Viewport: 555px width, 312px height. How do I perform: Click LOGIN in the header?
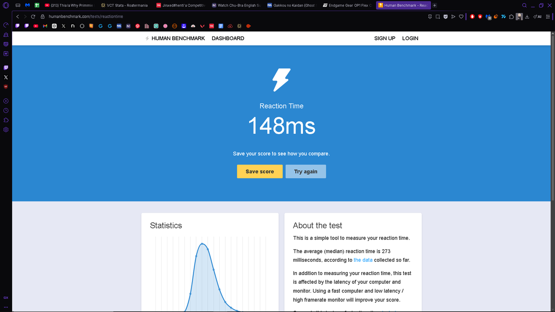(x=410, y=38)
